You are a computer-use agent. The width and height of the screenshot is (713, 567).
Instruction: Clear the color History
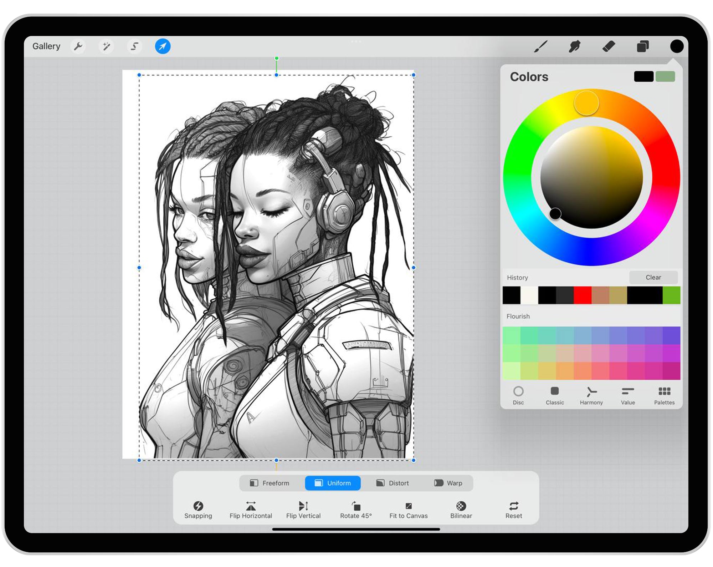(x=653, y=277)
